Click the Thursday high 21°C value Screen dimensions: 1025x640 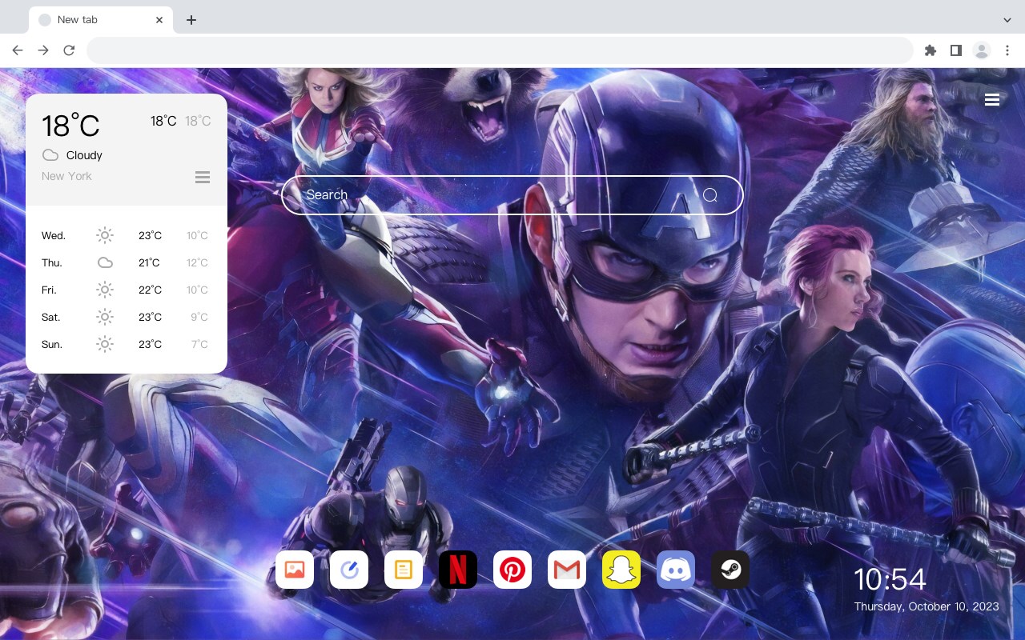click(x=149, y=262)
